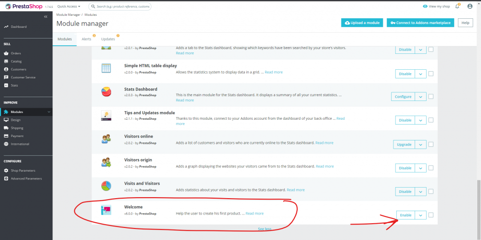This screenshot has width=481, height=240.
Task: Select checkbox for Simple HTML table display
Action: 431,74
